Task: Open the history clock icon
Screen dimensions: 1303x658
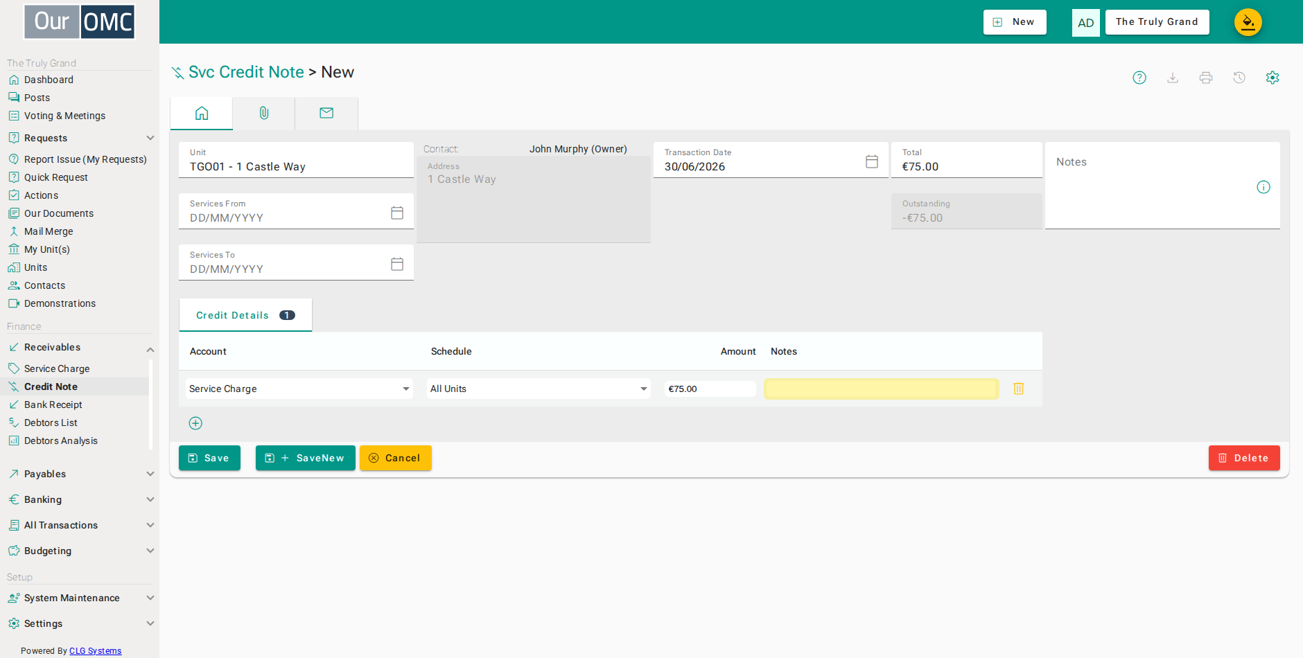Action: [x=1239, y=78]
